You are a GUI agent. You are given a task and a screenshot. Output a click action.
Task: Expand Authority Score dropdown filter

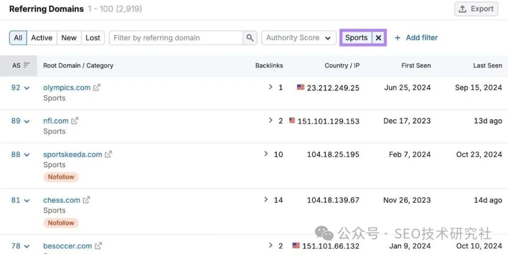coord(299,38)
